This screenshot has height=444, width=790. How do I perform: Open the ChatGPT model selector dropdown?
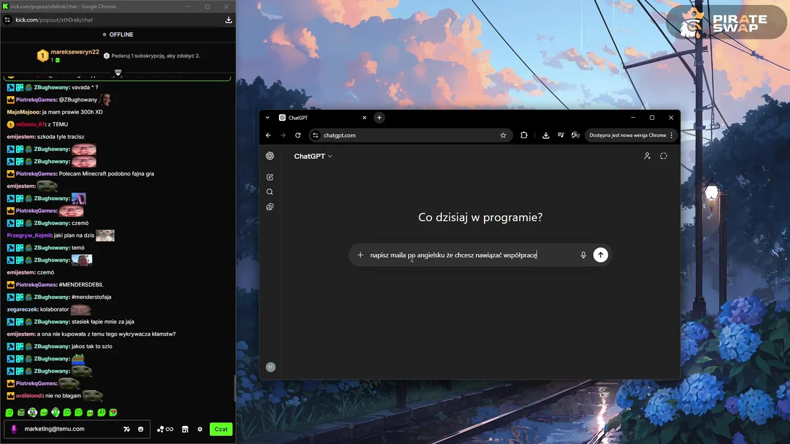pos(313,156)
